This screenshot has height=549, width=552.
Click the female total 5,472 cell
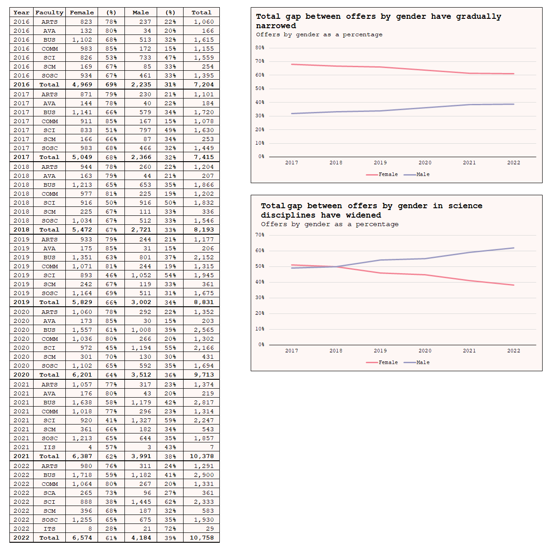point(82,230)
